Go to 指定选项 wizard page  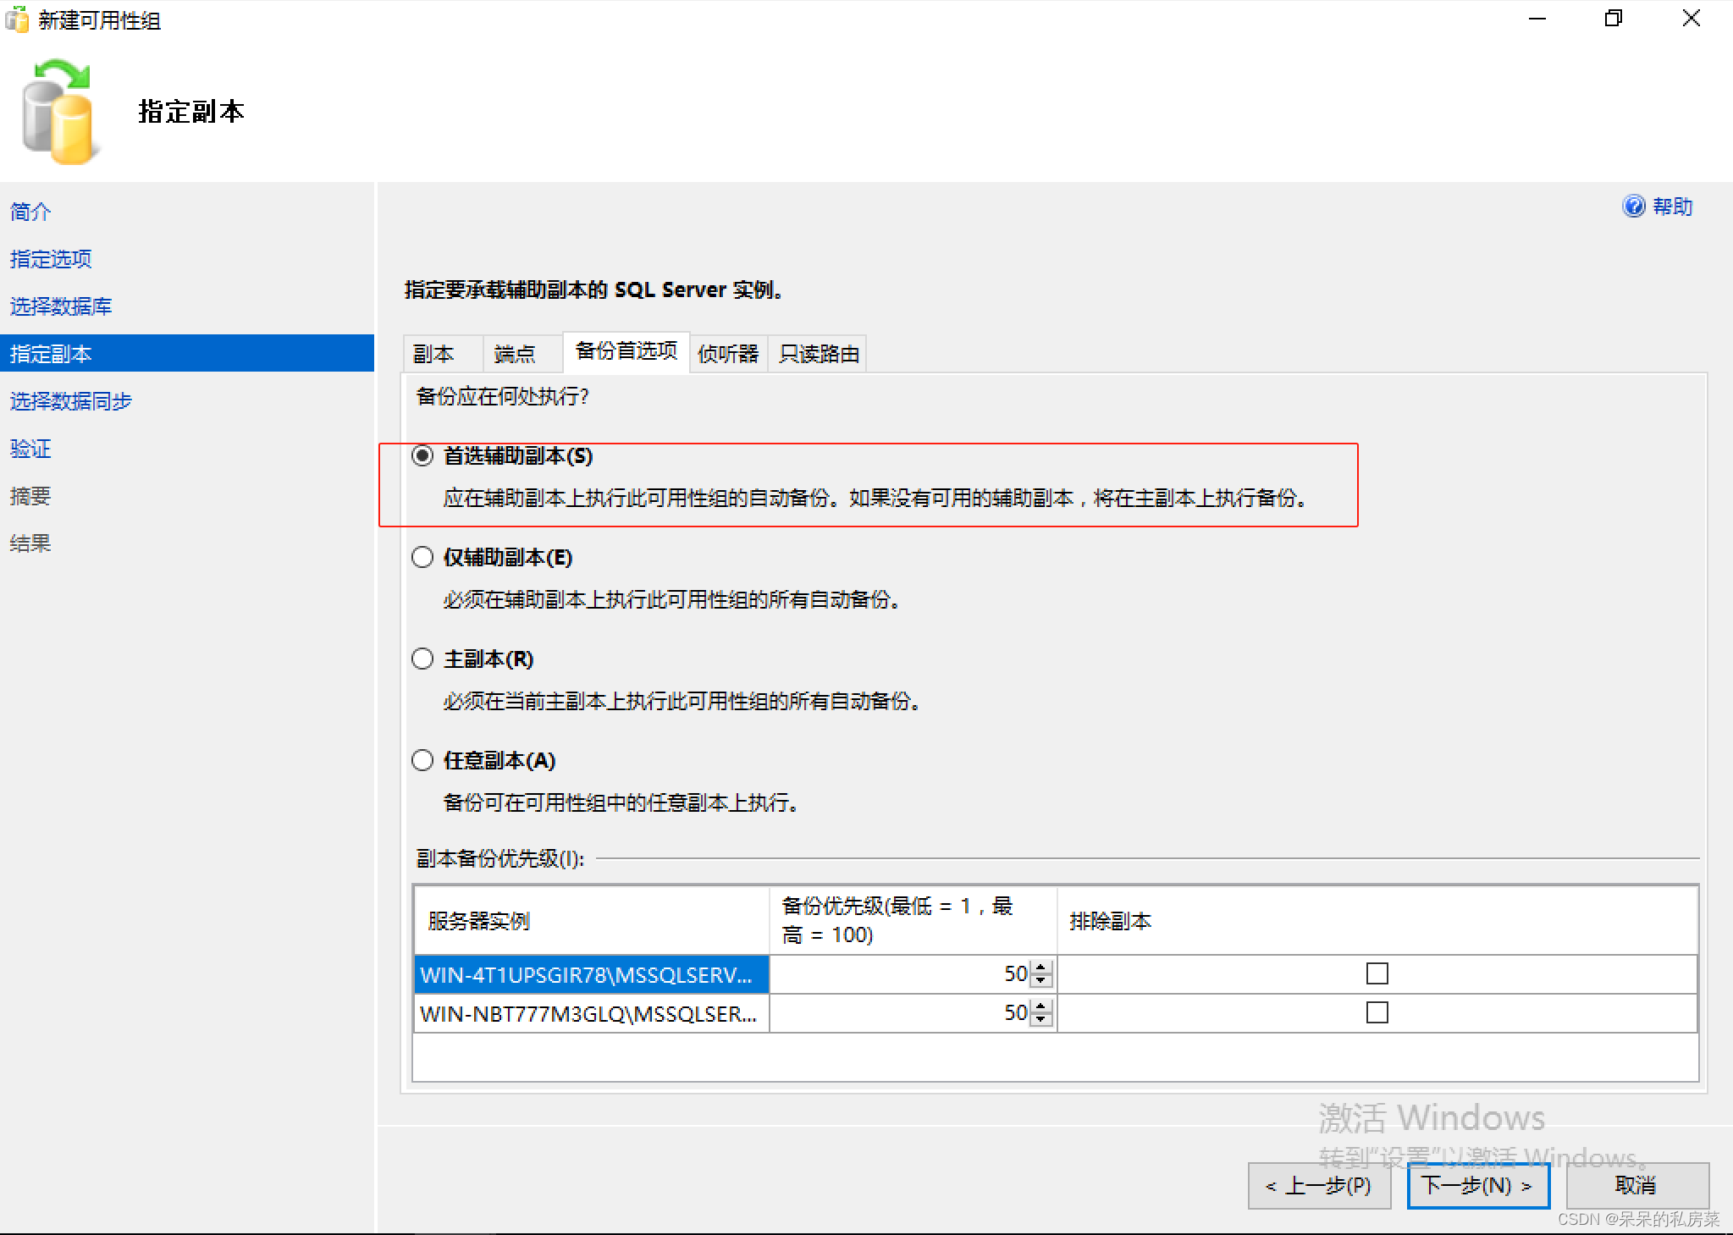tap(51, 259)
